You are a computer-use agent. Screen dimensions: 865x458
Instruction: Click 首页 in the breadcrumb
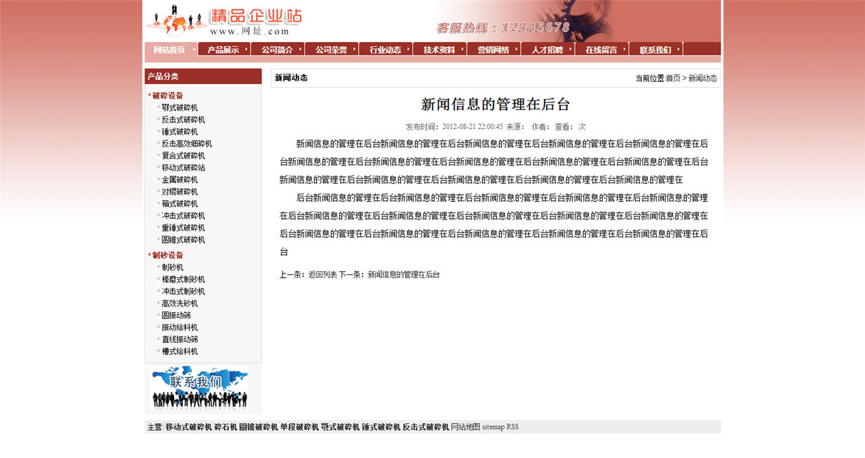pos(673,79)
